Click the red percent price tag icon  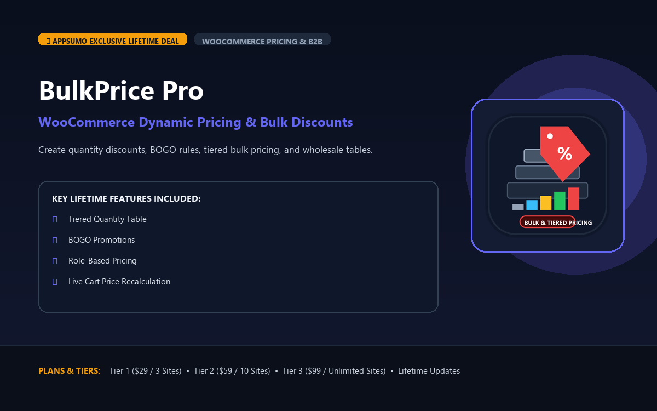[x=564, y=153]
